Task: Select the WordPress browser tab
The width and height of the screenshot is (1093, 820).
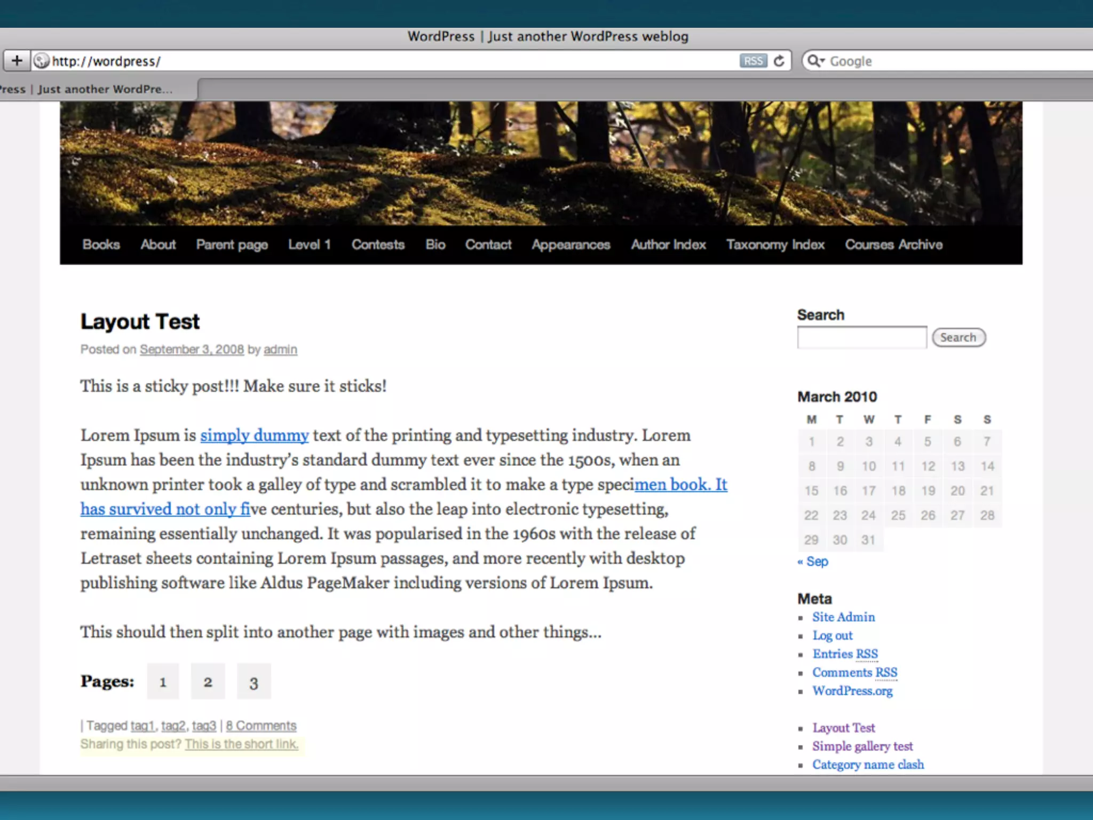Action: coord(96,89)
